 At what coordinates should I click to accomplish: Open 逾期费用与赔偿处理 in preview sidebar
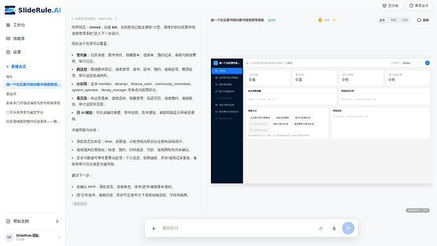pos(227,112)
